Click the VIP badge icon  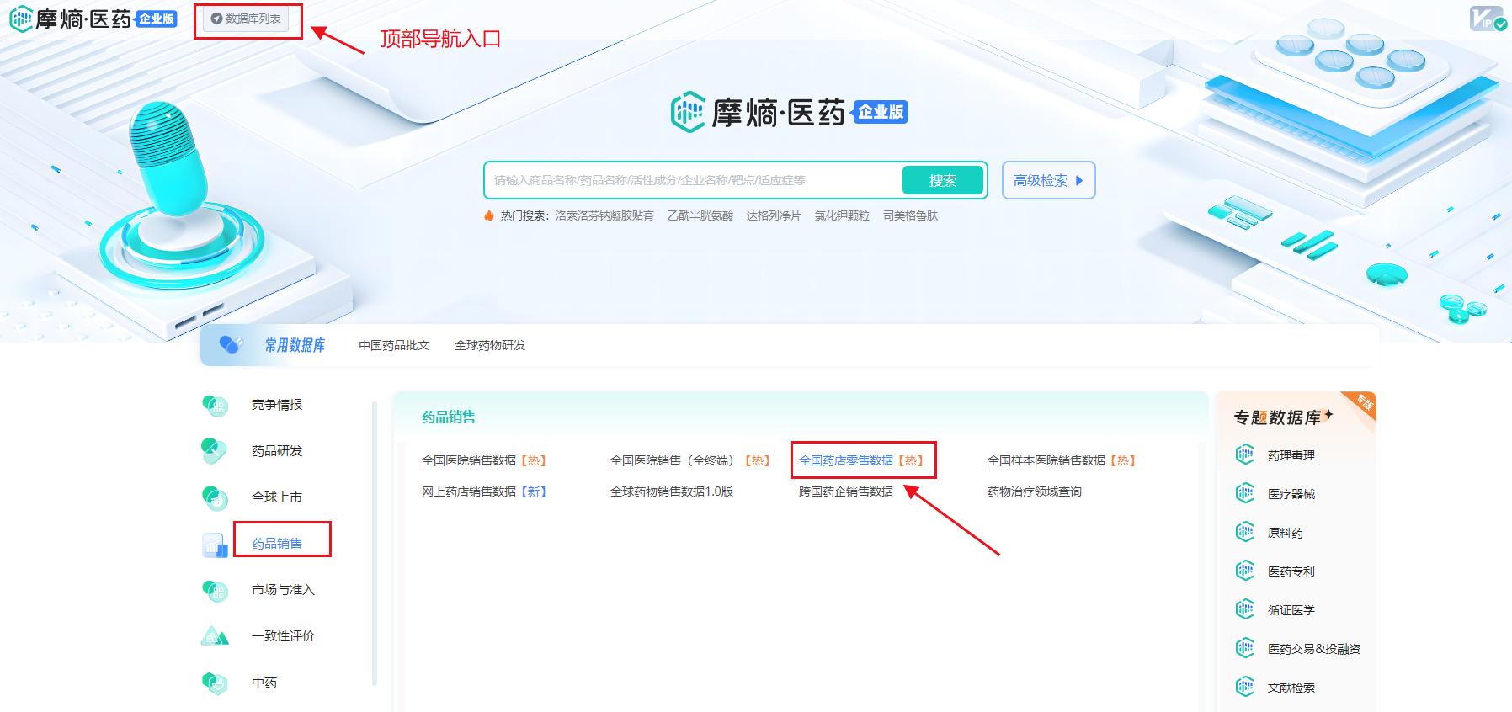(1488, 19)
